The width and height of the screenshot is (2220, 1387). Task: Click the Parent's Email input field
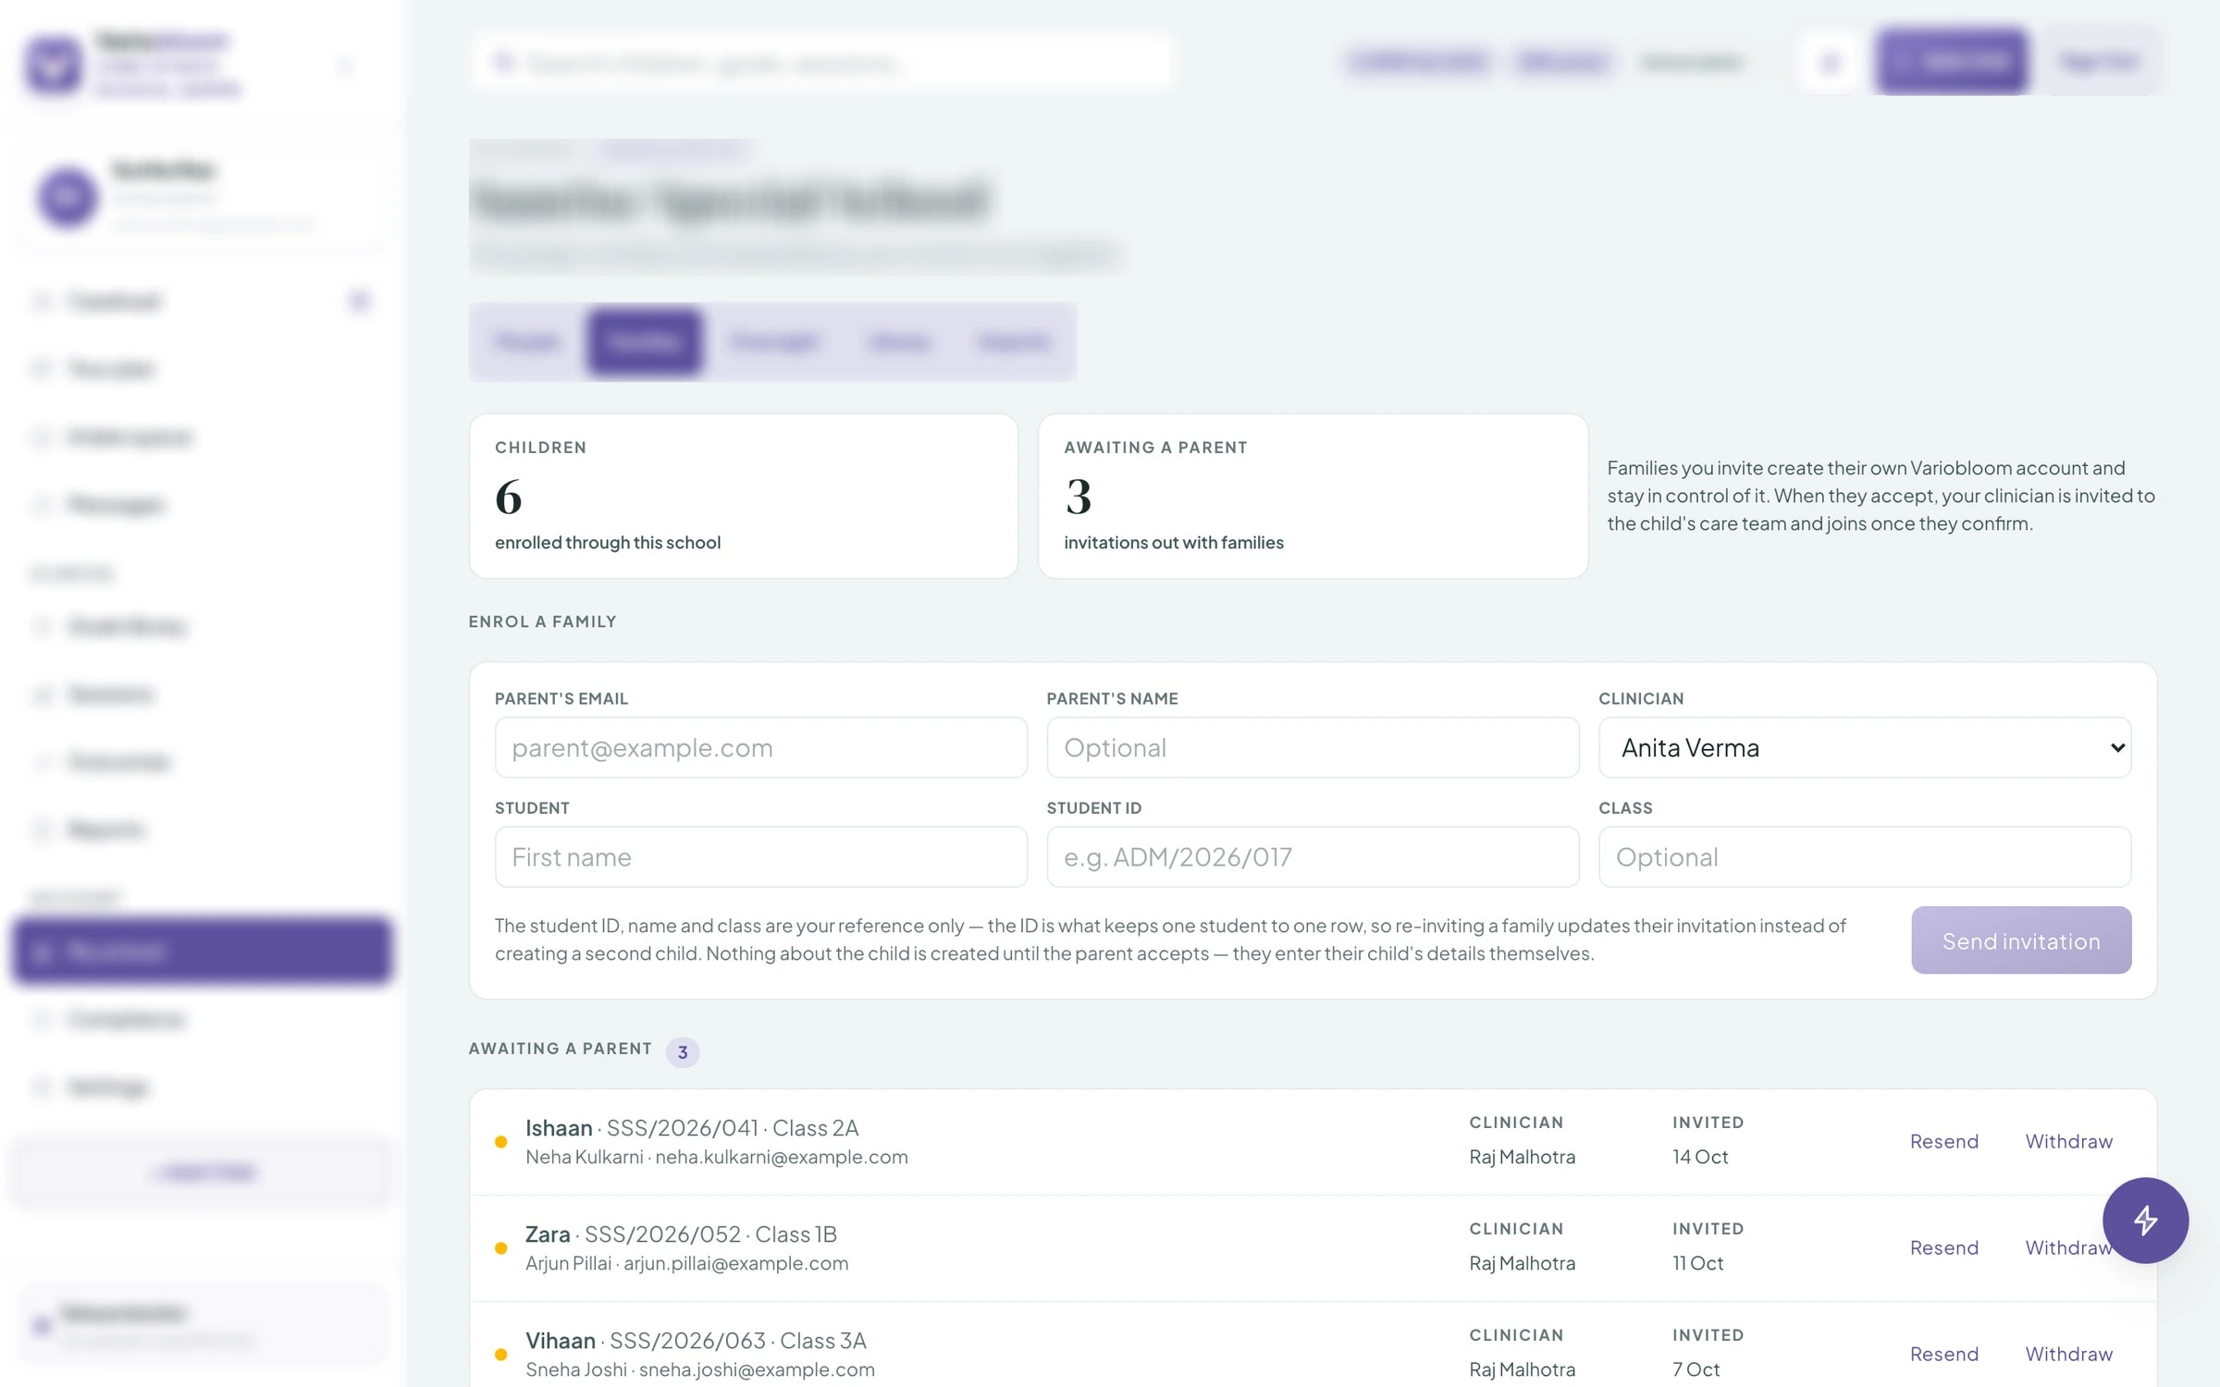tap(760, 747)
